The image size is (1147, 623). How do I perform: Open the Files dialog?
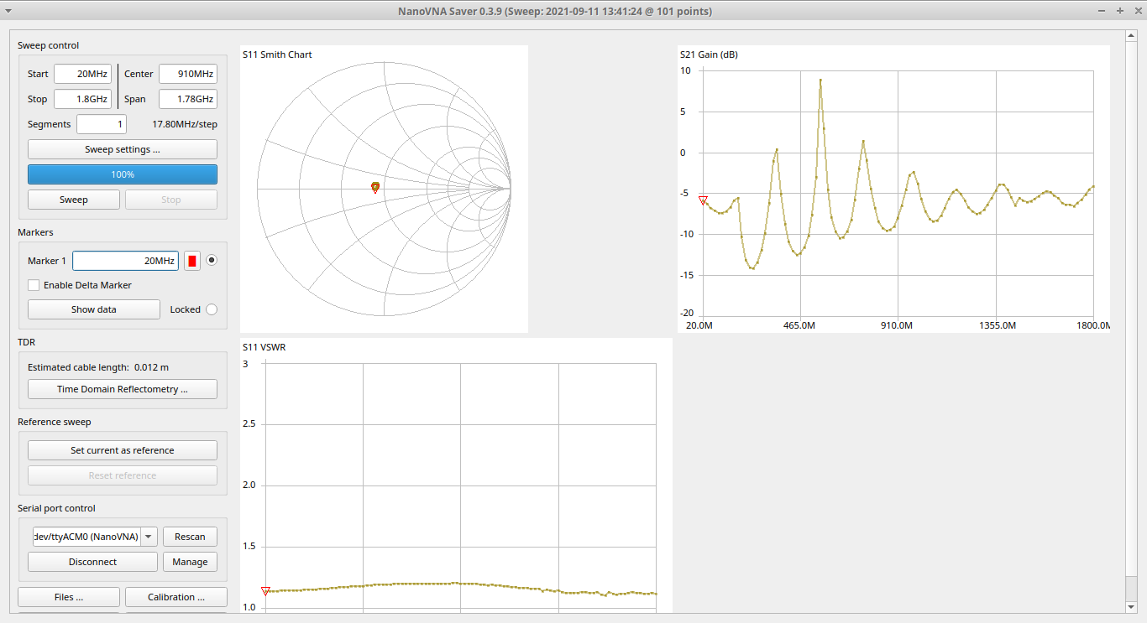coord(69,597)
